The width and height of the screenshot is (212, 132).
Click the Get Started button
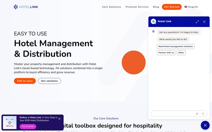point(172,7)
